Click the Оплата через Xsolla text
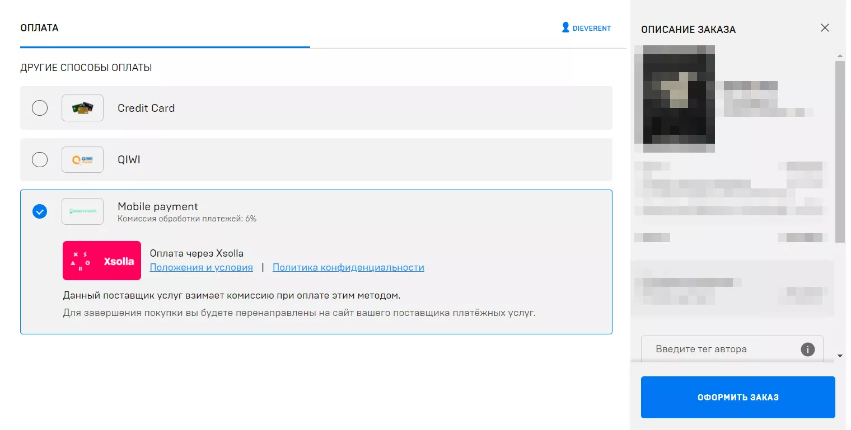Screen dimensions: 851x430 (x=197, y=253)
